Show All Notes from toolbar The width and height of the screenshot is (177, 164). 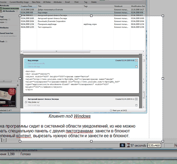coord(47,2)
